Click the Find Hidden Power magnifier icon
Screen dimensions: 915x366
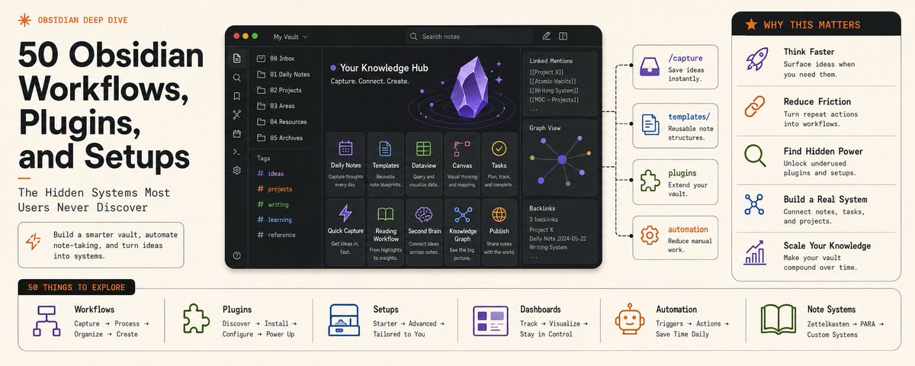coord(756,156)
